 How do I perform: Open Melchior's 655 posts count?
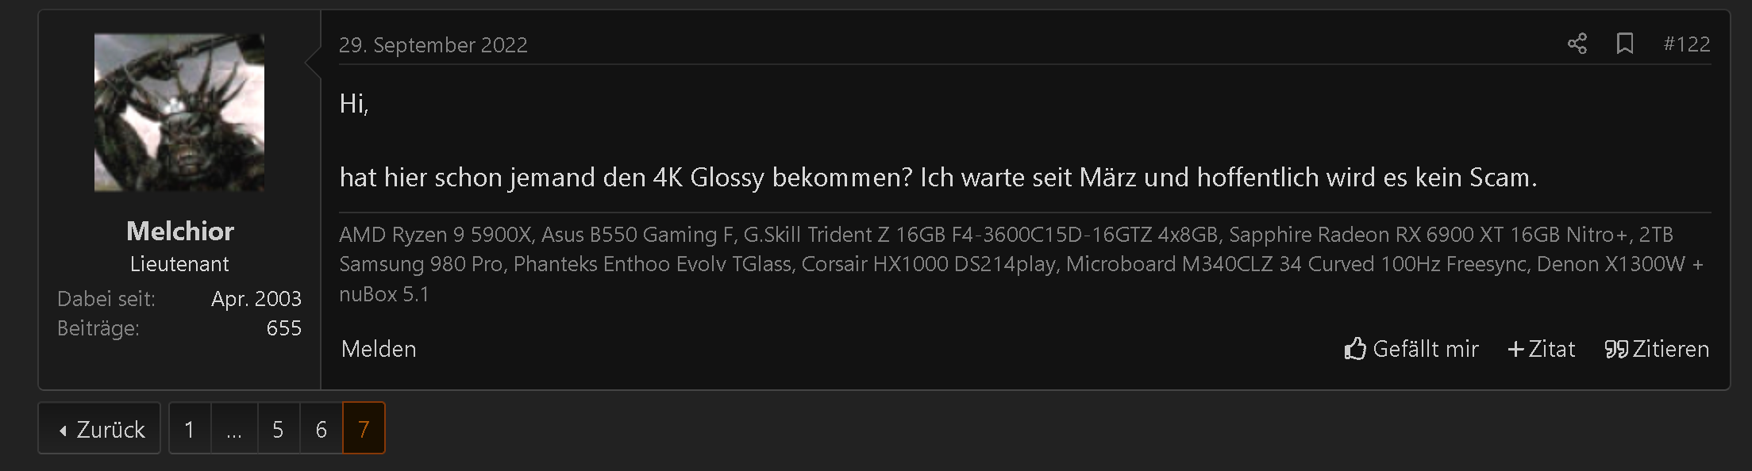click(x=283, y=328)
